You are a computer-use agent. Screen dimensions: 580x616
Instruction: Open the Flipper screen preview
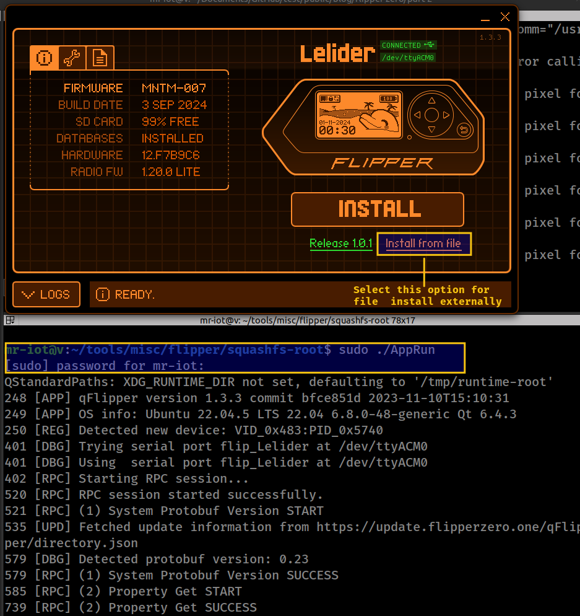click(x=359, y=115)
